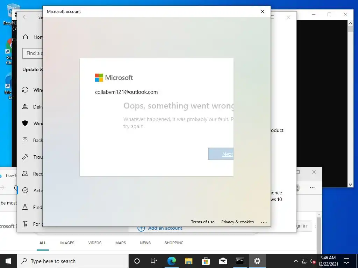Open Edge browser settings and more menu

pyautogui.click(x=312, y=188)
